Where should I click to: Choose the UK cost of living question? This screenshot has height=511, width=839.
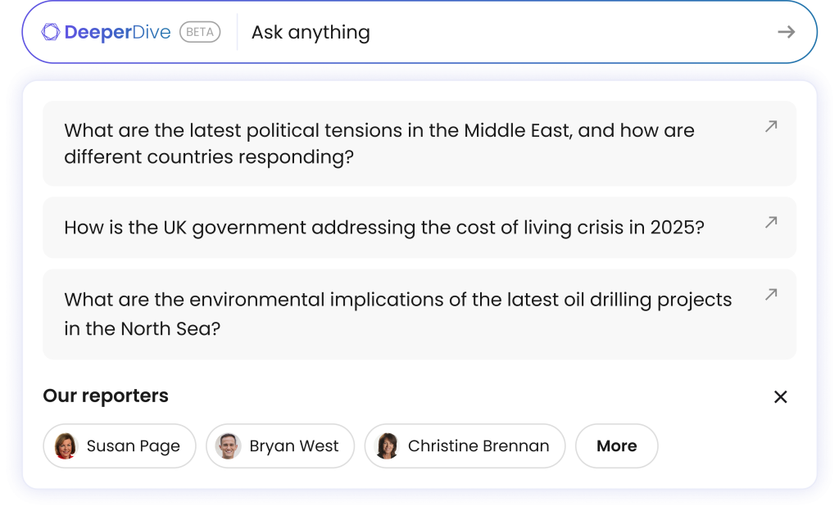click(383, 227)
